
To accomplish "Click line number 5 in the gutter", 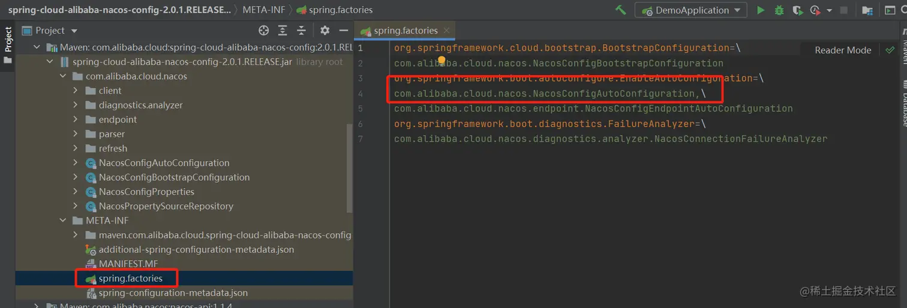I will 361,108.
